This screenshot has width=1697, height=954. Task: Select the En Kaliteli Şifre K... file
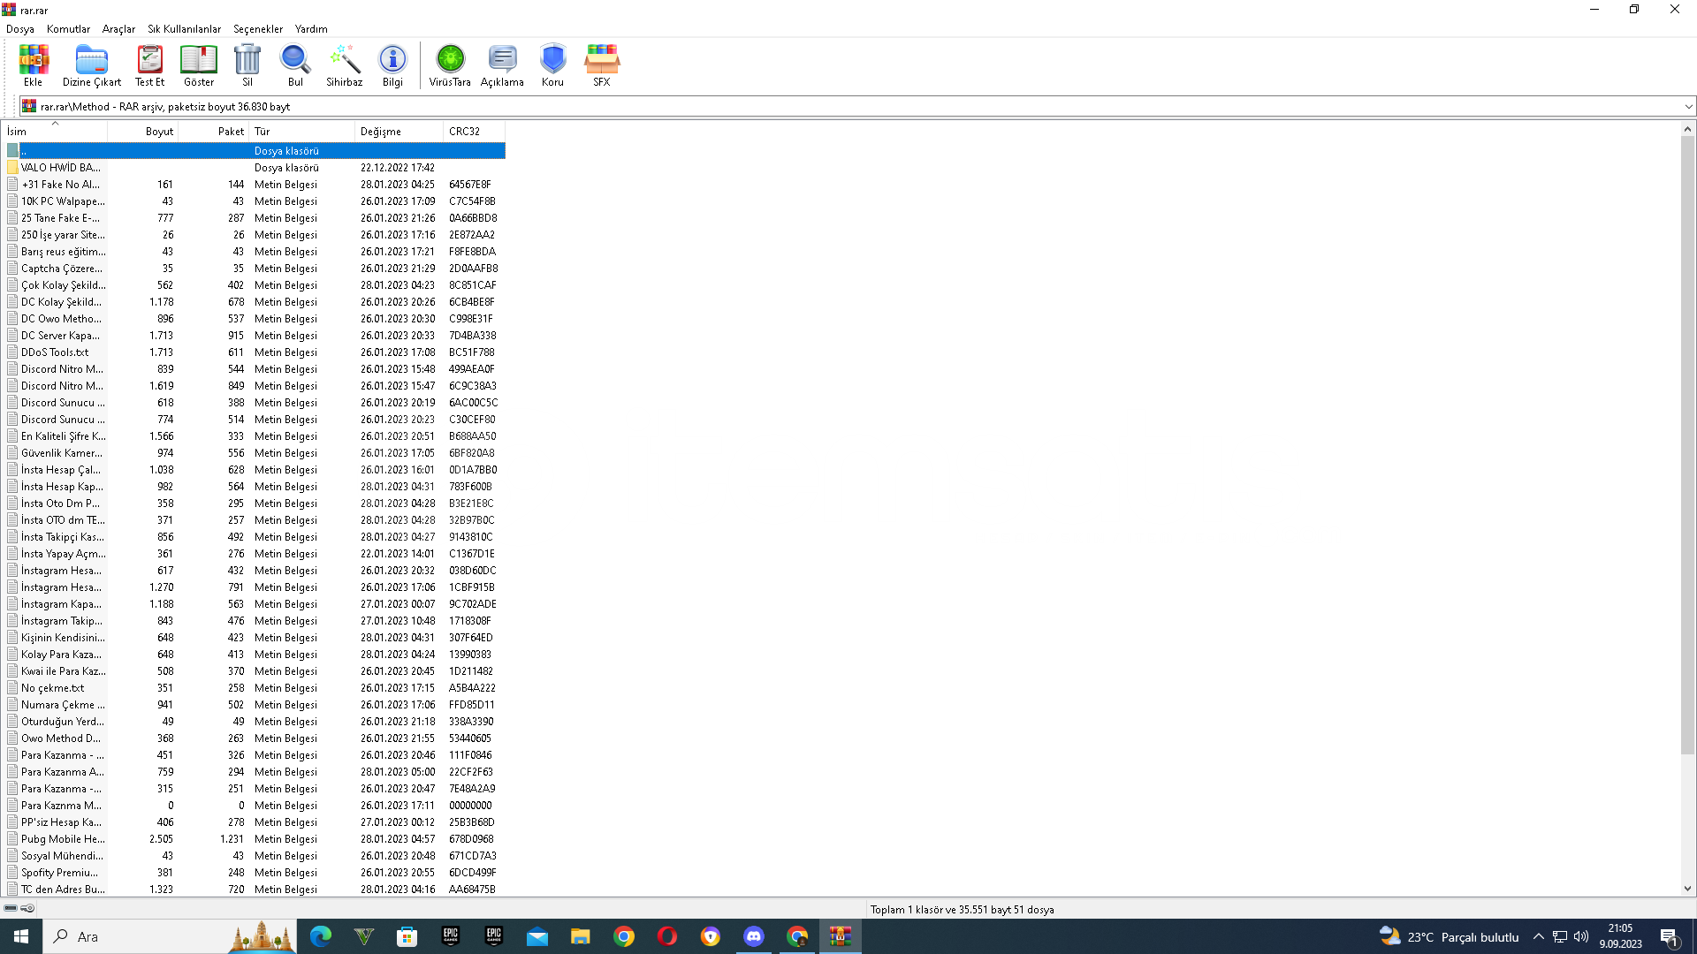coord(255,435)
